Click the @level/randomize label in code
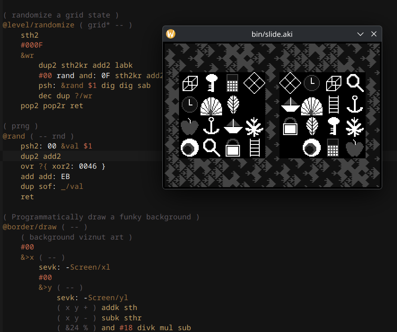Image resolution: width=397 pixels, height=332 pixels. [x=39, y=25]
